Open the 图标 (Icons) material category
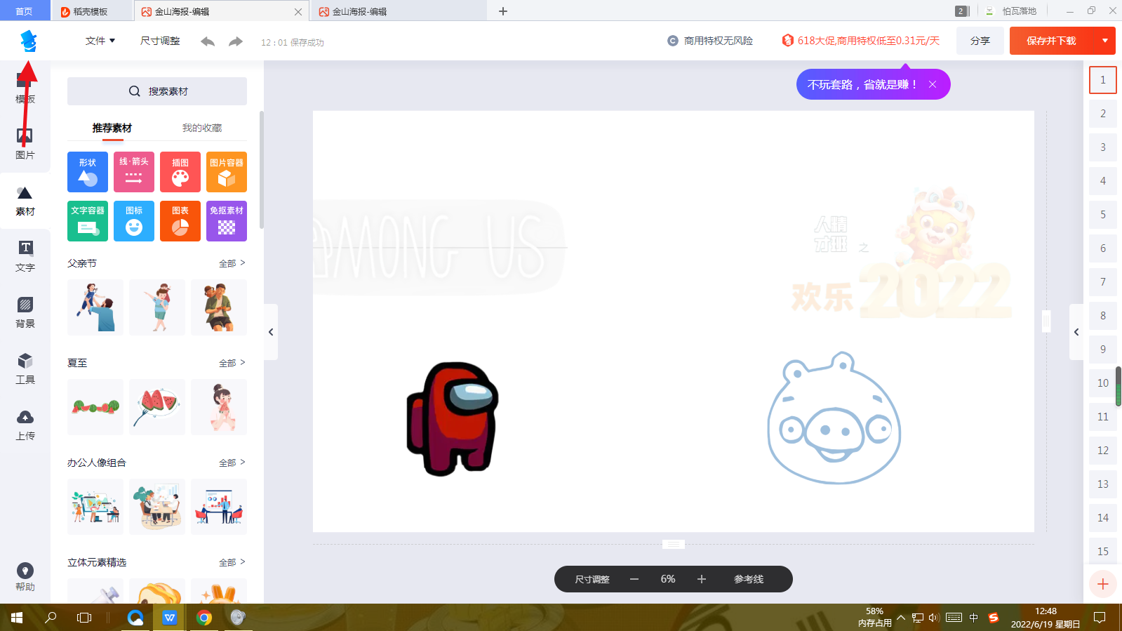Screen dimensions: 1122x631 point(134,221)
